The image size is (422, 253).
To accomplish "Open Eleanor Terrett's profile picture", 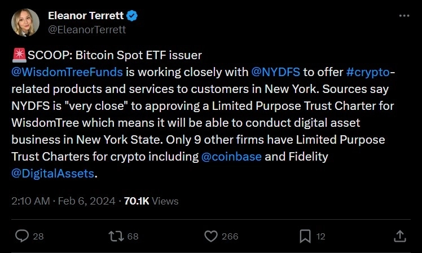I will coord(25,23).
